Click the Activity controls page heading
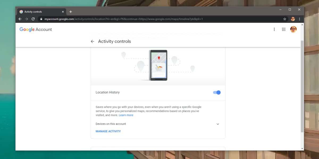 coord(115,41)
